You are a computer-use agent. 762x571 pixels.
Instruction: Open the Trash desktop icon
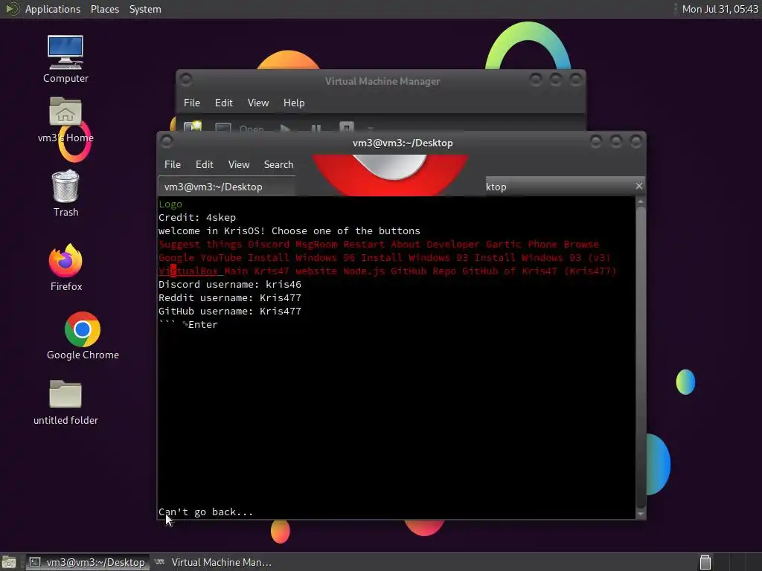(65, 193)
